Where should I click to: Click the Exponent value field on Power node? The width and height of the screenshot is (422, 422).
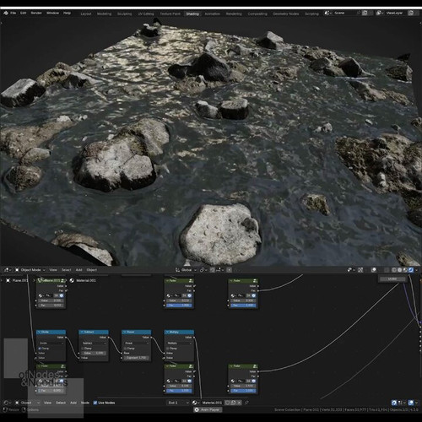click(x=137, y=358)
